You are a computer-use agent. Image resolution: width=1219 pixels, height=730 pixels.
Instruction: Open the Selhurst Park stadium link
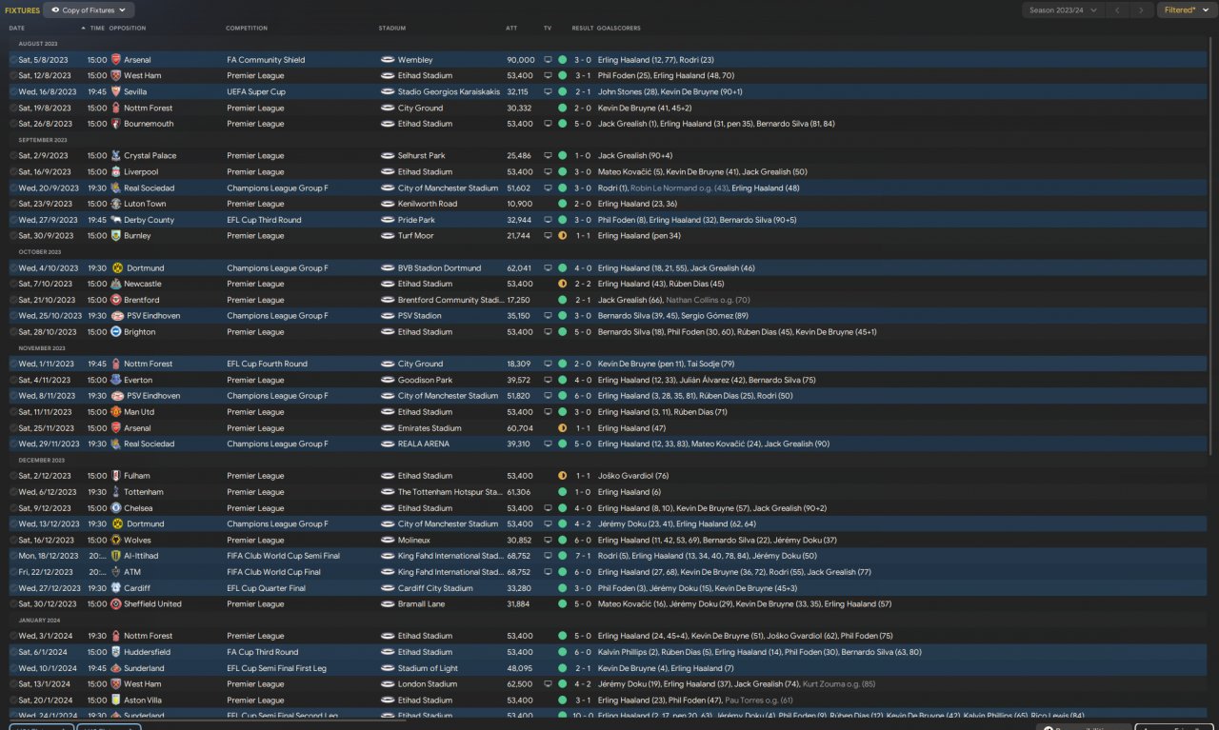(x=421, y=156)
